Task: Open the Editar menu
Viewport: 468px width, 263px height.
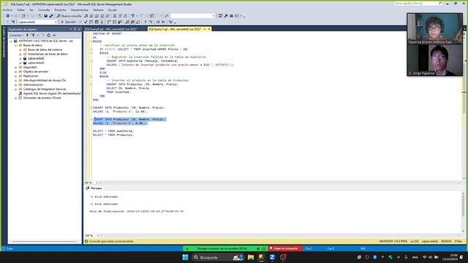Action: (21, 9)
